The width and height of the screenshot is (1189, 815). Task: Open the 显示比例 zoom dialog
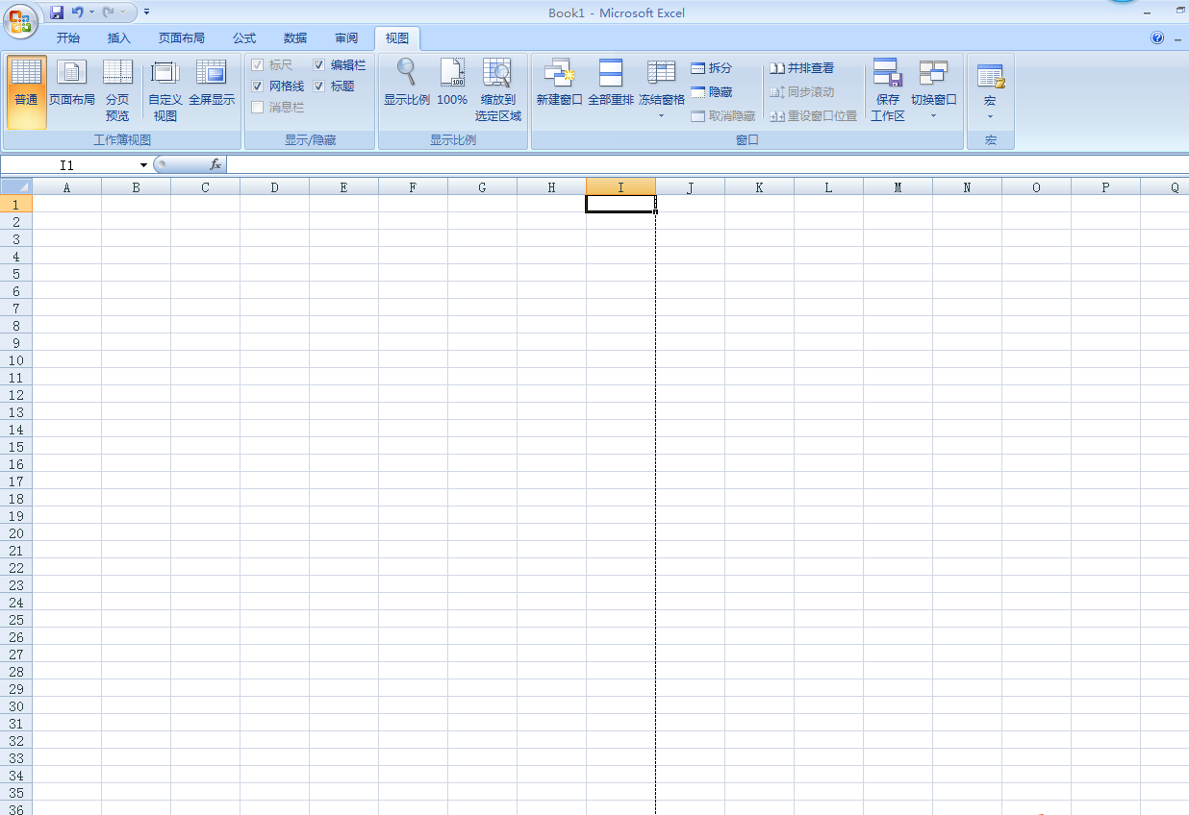[406, 83]
